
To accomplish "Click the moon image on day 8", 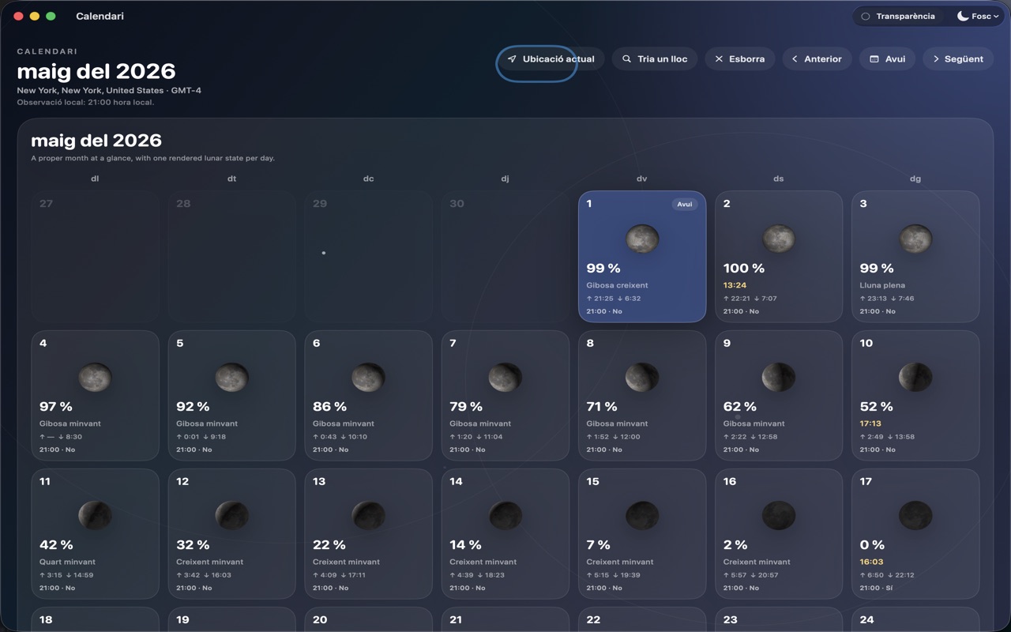I will (x=642, y=378).
